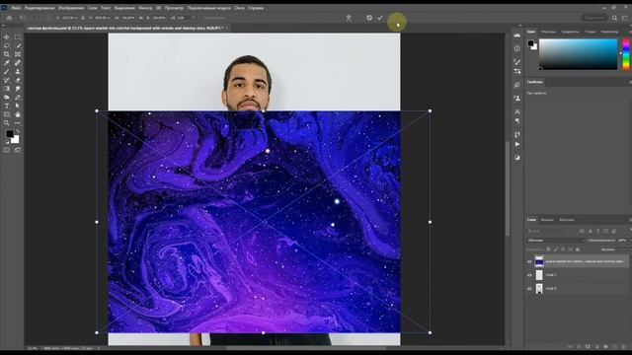Commit the transform with the checkmark icon
Screen dimensions: 632x355
pyautogui.click(x=380, y=18)
